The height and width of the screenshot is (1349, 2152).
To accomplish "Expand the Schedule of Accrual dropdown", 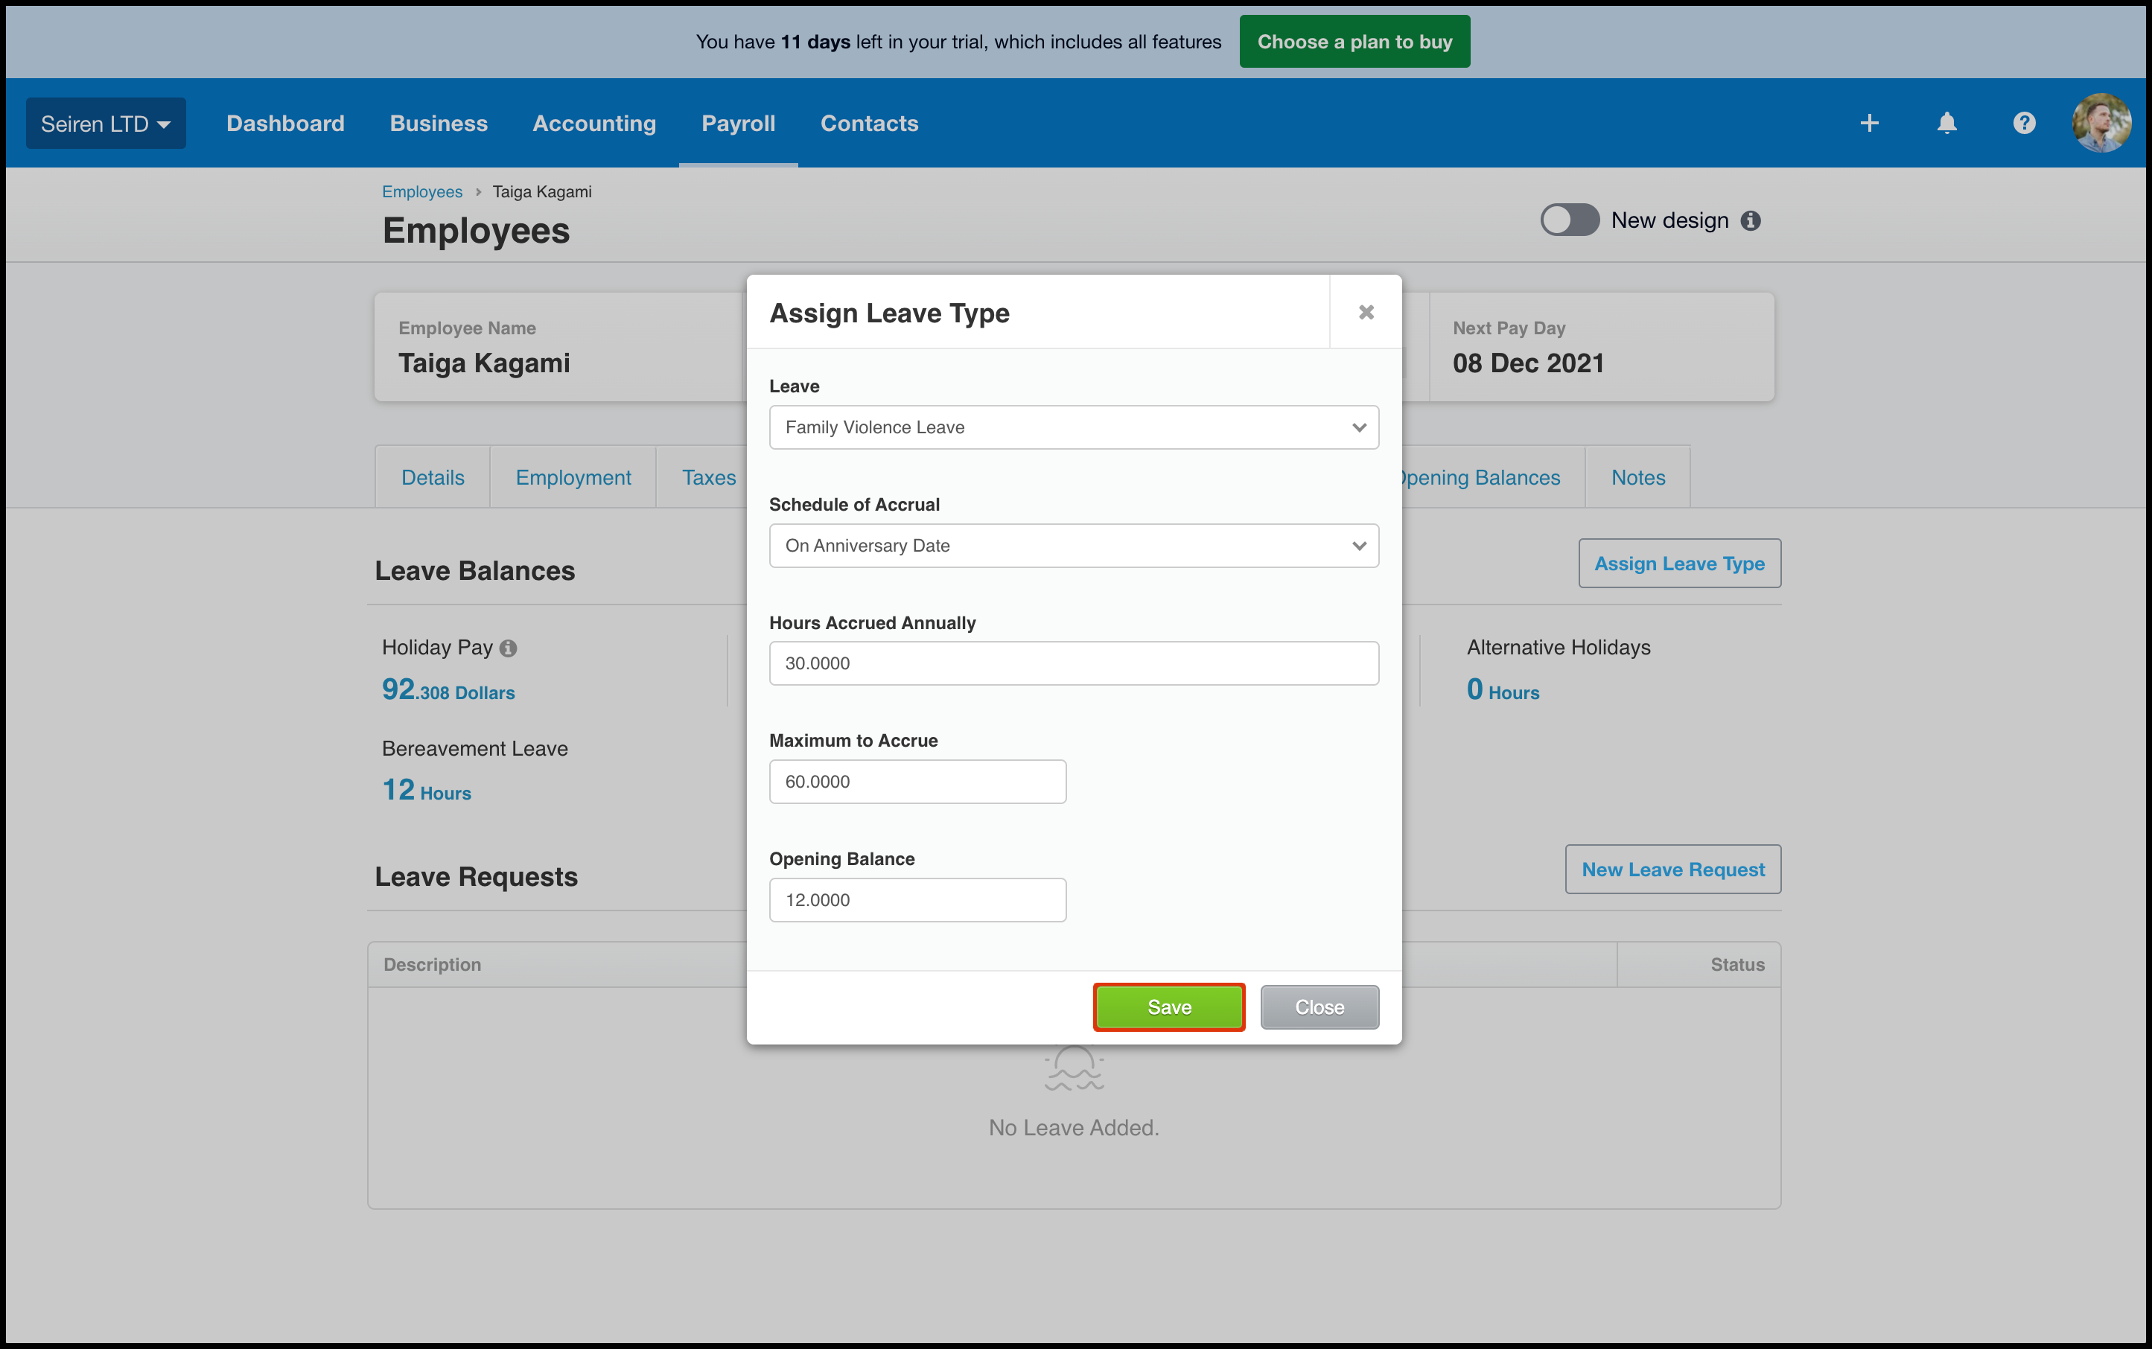I will [x=1073, y=546].
